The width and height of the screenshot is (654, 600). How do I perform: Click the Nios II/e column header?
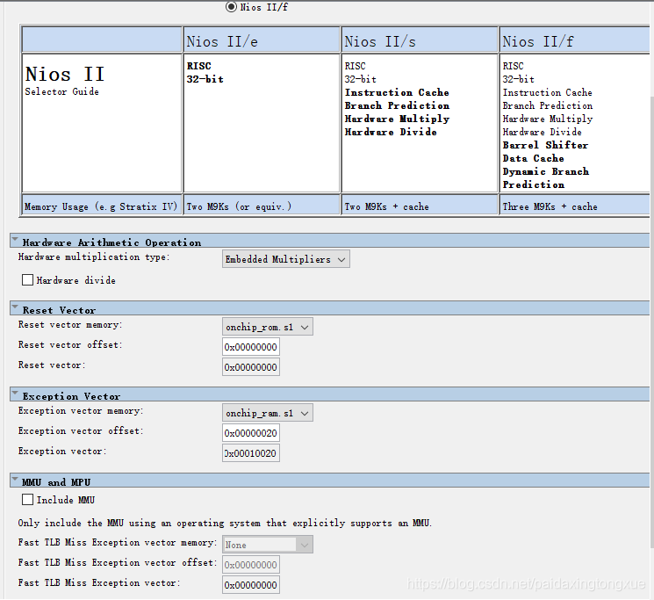262,40
